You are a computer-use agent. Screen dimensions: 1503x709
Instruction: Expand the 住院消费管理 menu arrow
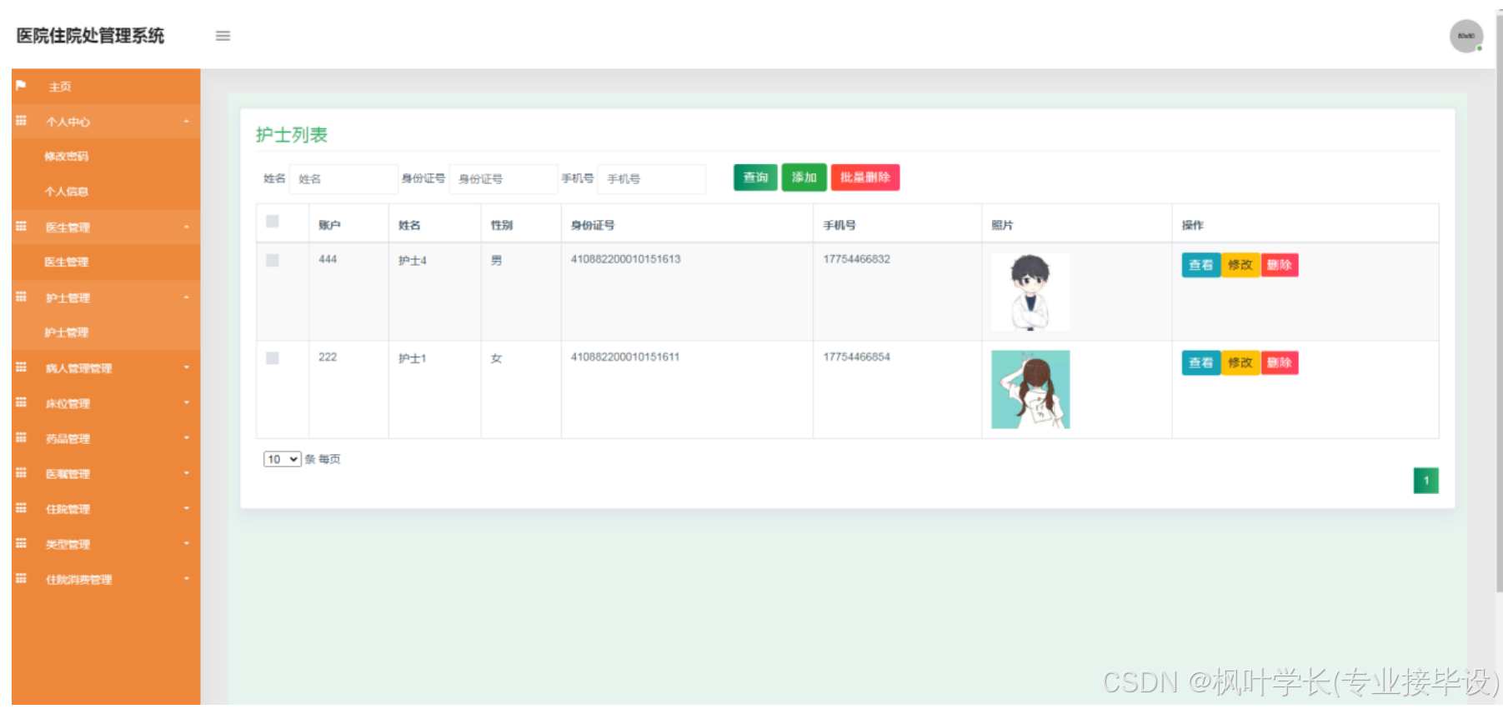[187, 578]
